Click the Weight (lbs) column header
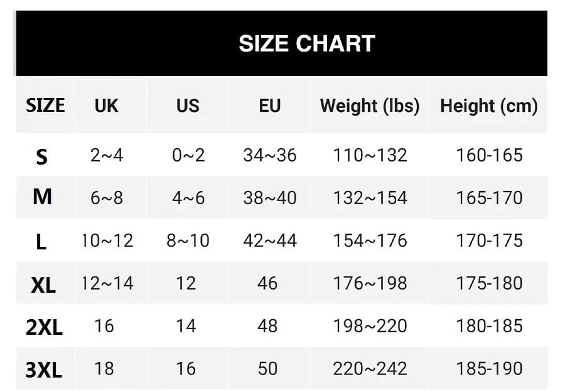 (370, 106)
